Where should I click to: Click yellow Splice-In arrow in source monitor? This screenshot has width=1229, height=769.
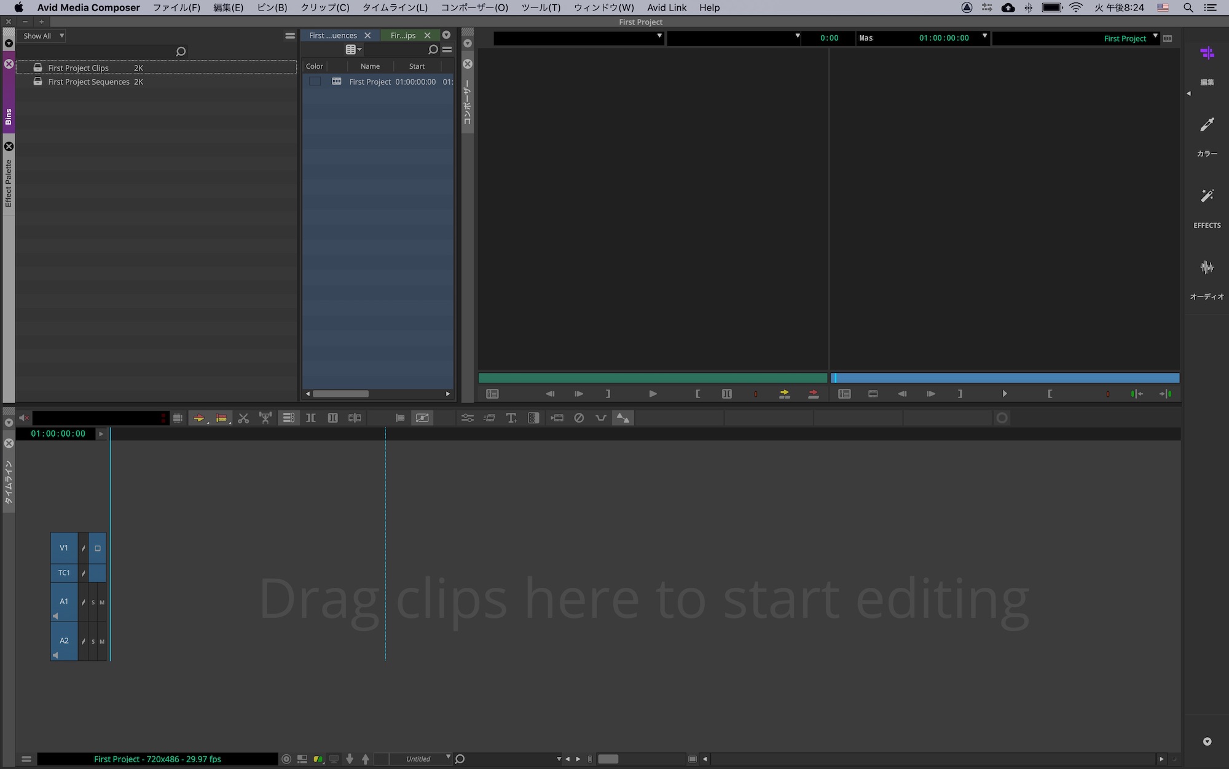(x=784, y=394)
